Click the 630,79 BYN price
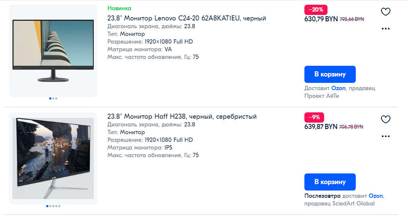Viewport: 408px width, 217px height. 321,19
